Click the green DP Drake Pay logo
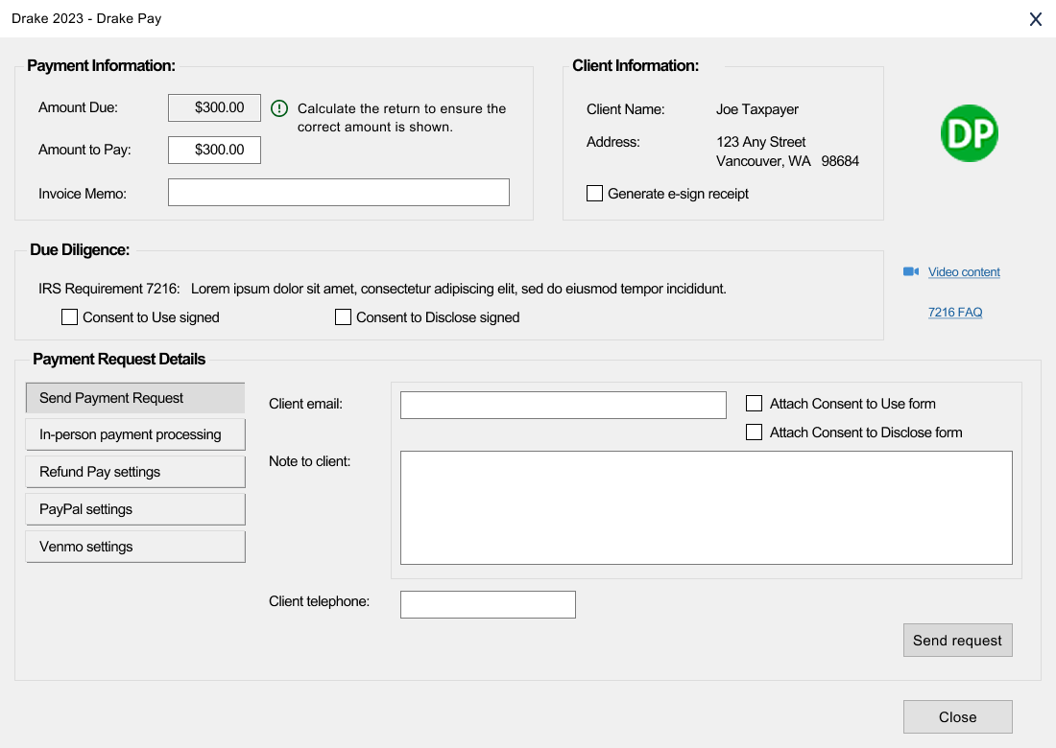Image resolution: width=1056 pixels, height=748 pixels. pyautogui.click(x=970, y=133)
